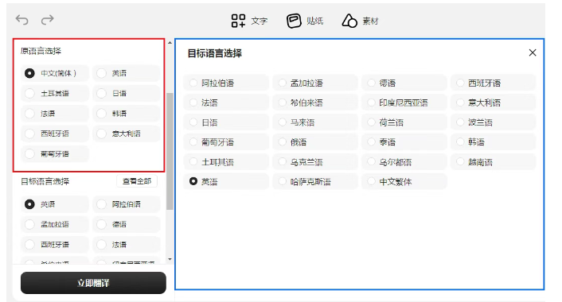Choose 韩语 in target popup panel
562x302 pixels.
(x=493, y=142)
